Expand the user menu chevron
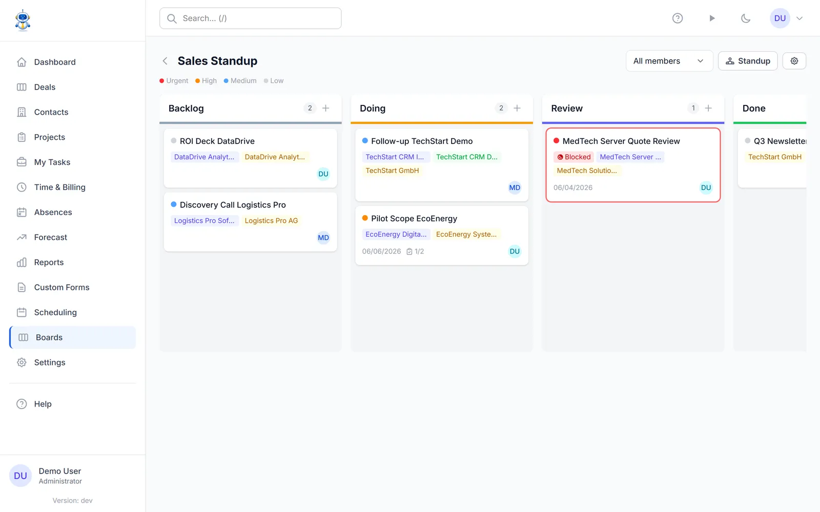Screen dimensions: 820x512 pos(799,18)
